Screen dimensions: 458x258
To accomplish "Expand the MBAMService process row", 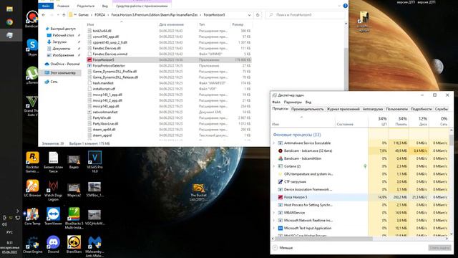I will tap(273, 213).
